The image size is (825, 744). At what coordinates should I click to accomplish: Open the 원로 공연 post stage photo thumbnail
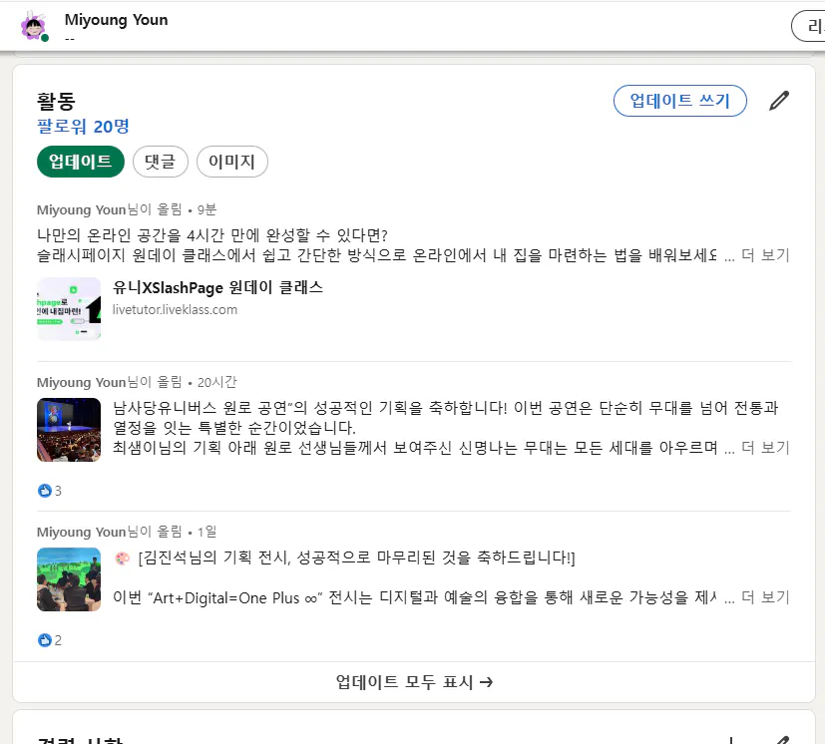click(68, 430)
